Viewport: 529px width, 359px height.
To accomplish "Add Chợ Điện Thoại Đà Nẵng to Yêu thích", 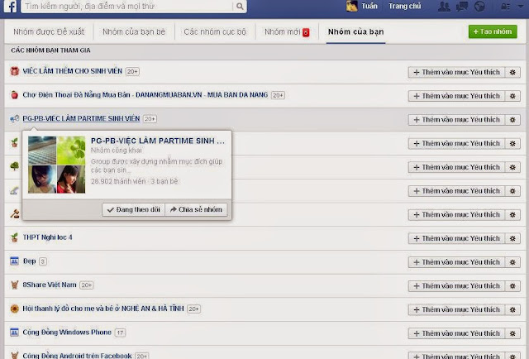I will 456,96.
